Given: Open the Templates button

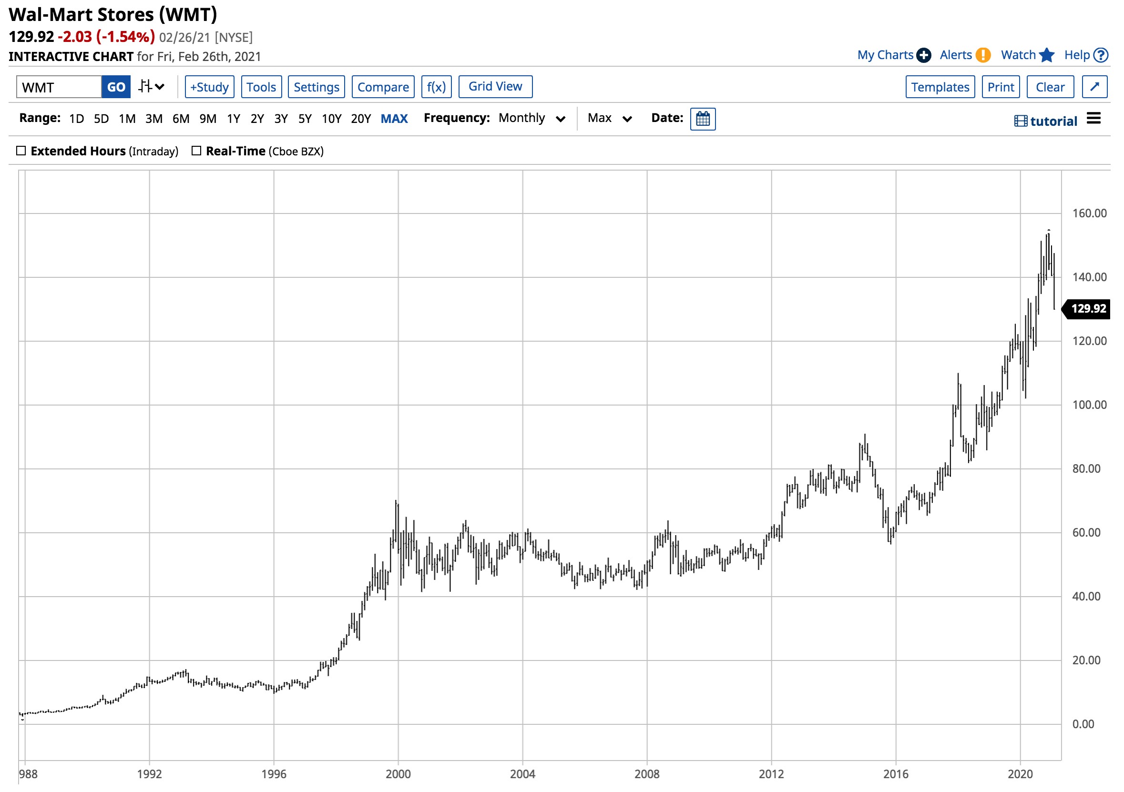Looking at the screenshot, I should pyautogui.click(x=940, y=87).
